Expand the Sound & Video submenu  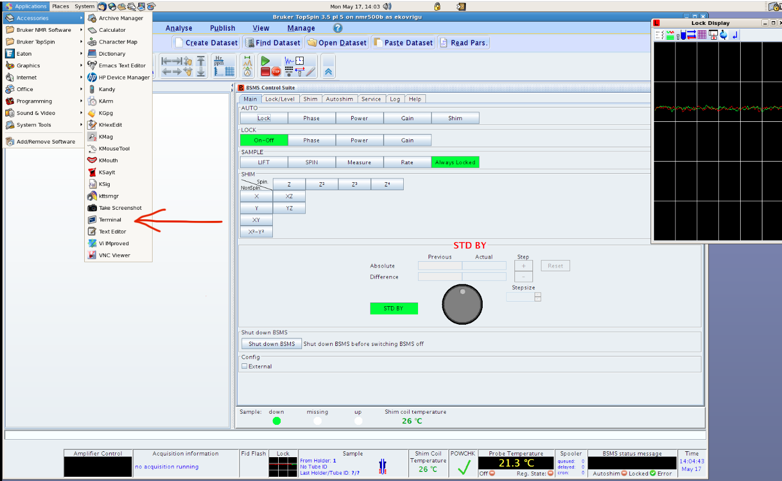click(x=44, y=113)
